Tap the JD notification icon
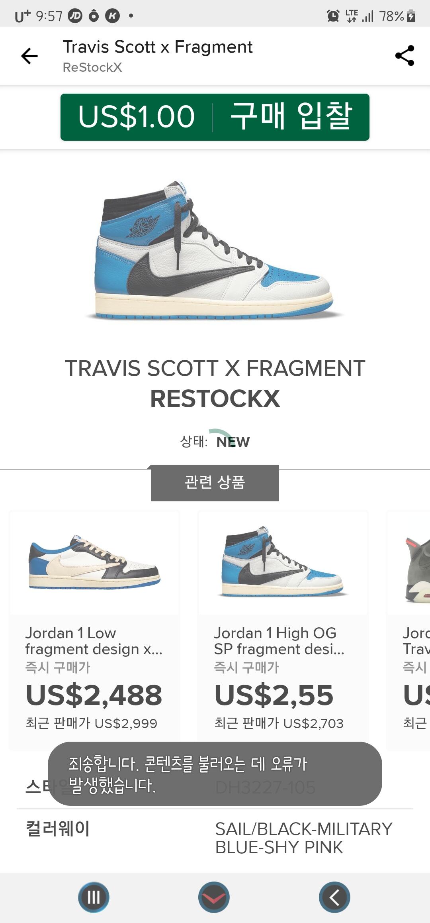This screenshot has height=923, width=430. pos(75,16)
